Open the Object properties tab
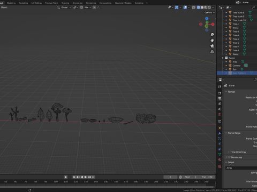This screenshot has width=257, height=192. 220,128
